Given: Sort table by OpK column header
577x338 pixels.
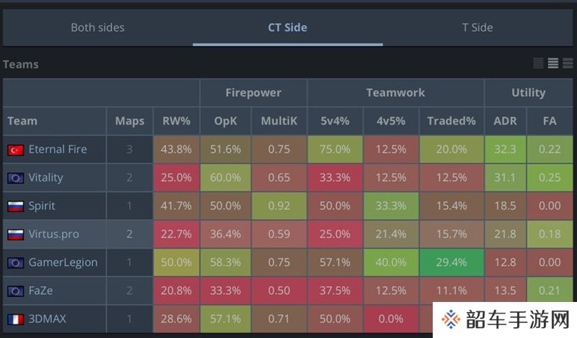Looking at the screenshot, I should pos(226,121).
